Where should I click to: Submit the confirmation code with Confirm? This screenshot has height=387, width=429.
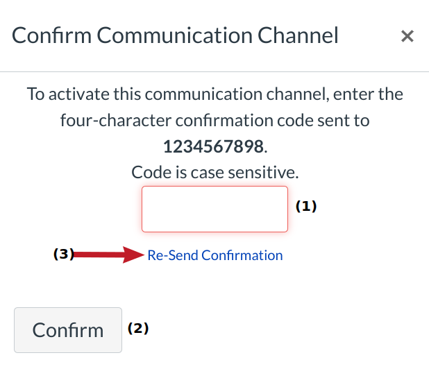pos(68,330)
